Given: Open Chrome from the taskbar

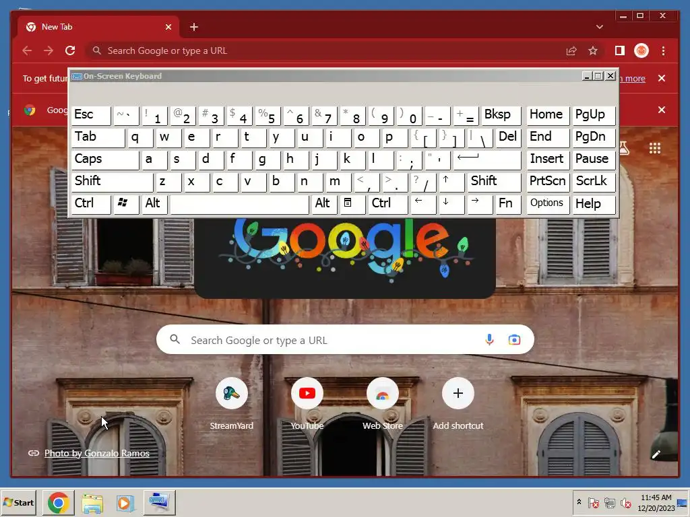Looking at the screenshot, I should pos(59,502).
